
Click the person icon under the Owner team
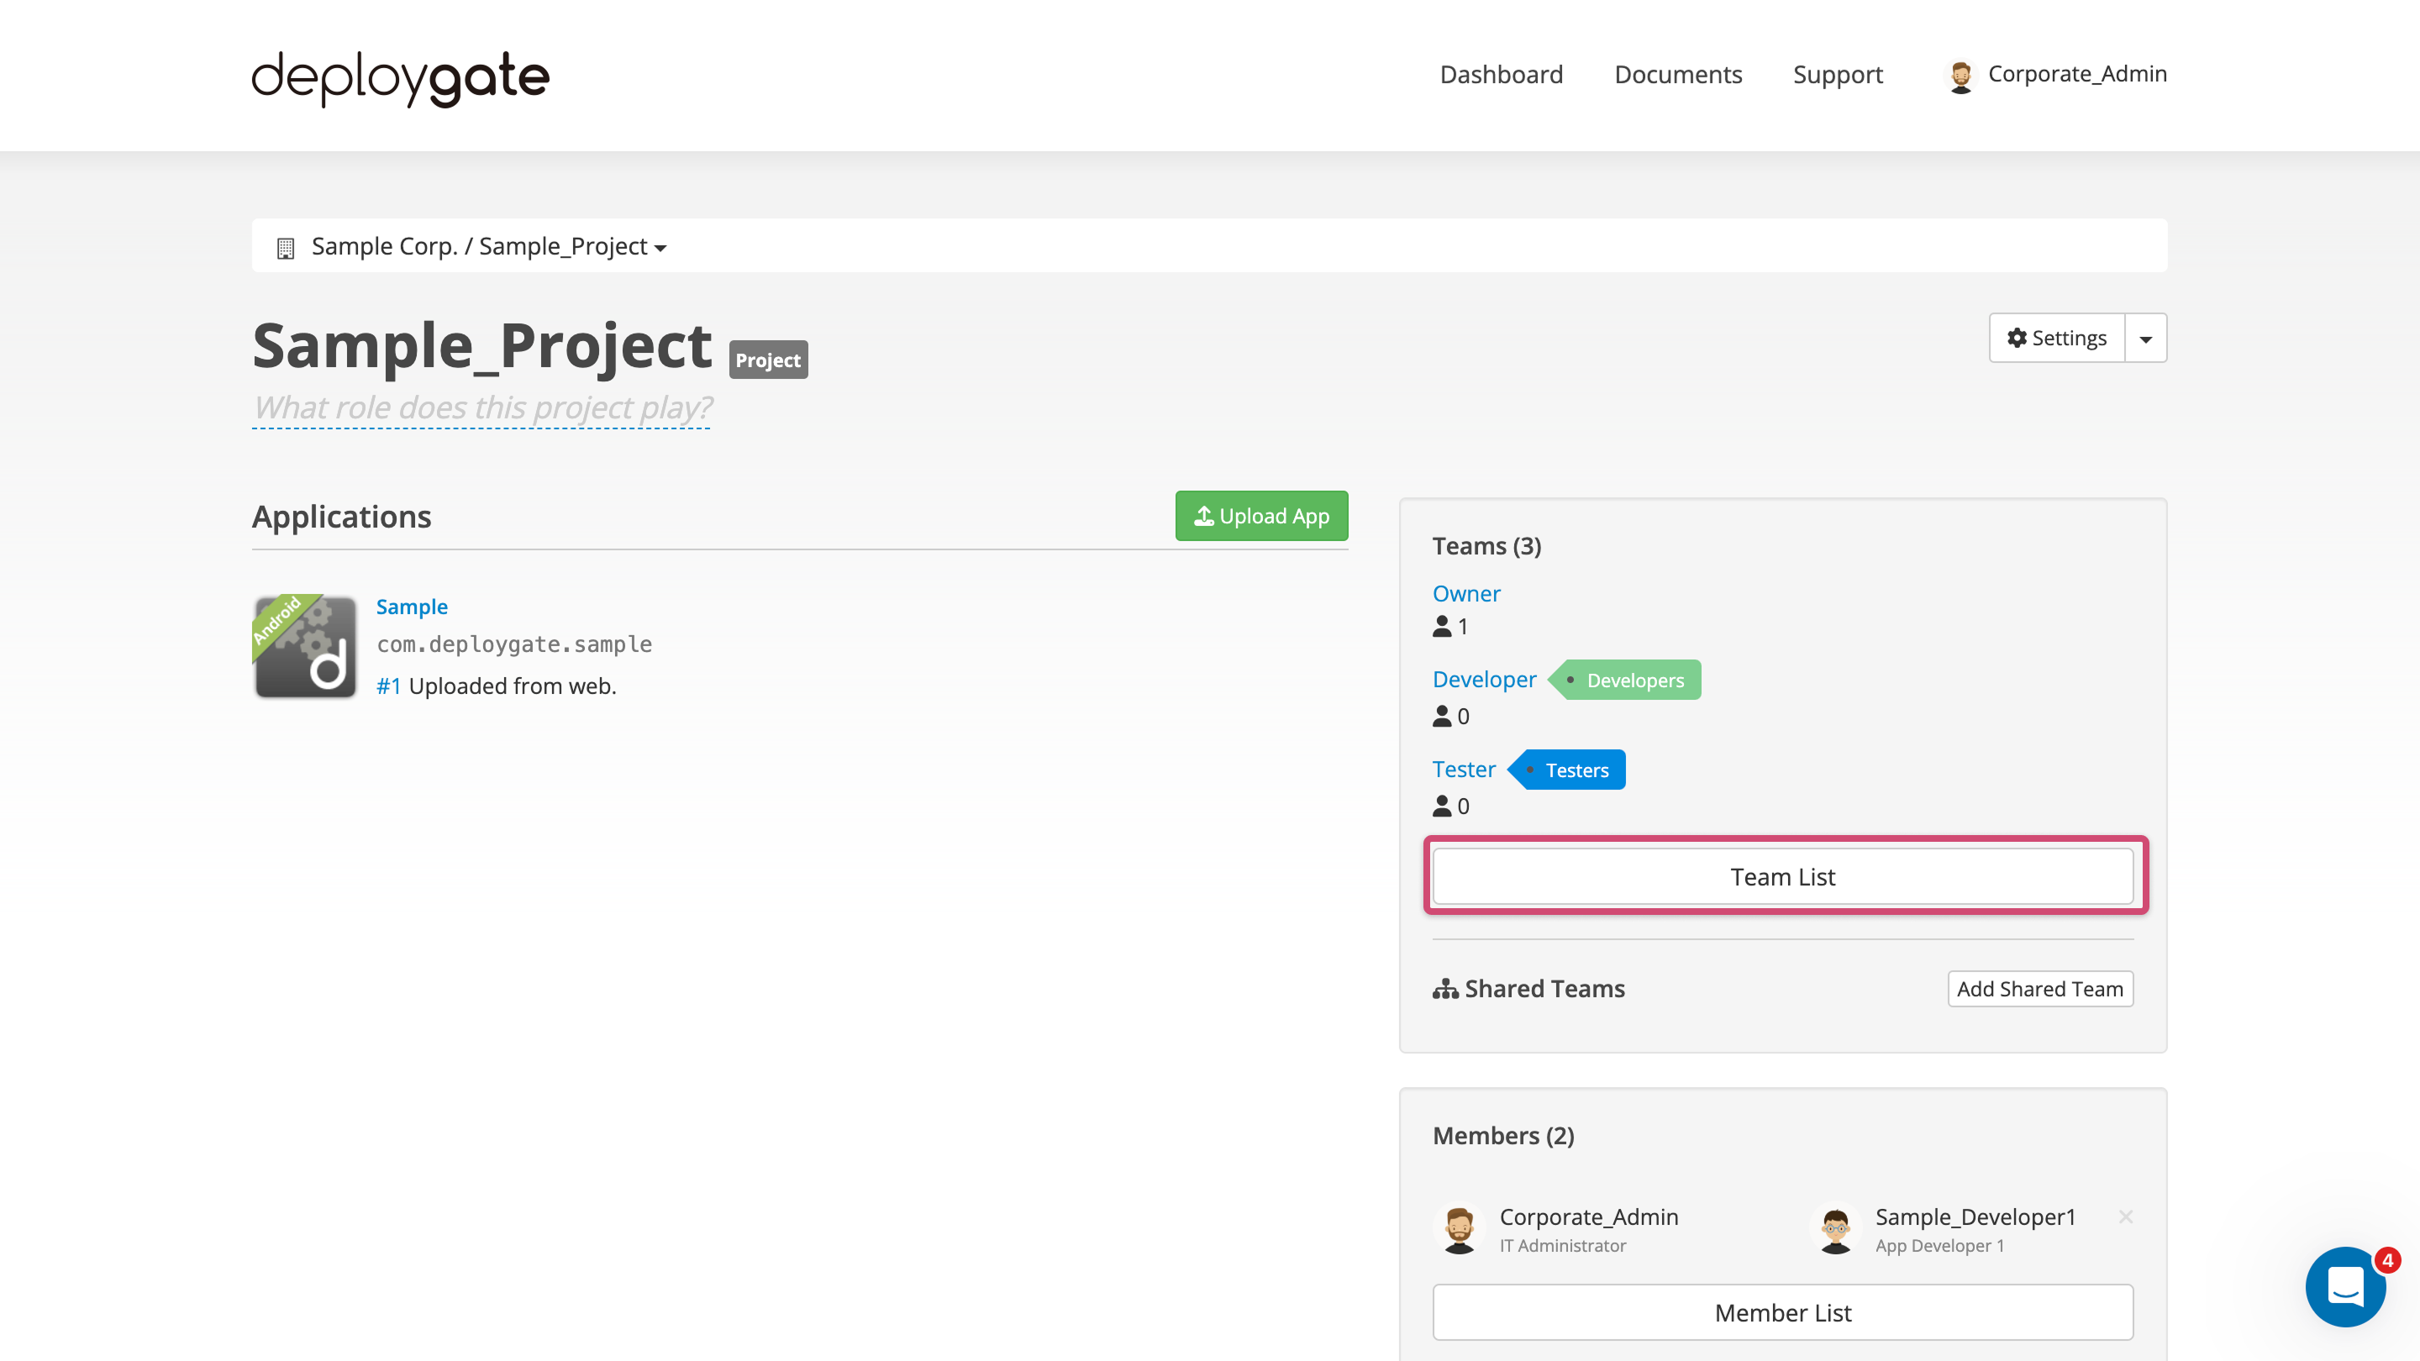coord(1441,627)
